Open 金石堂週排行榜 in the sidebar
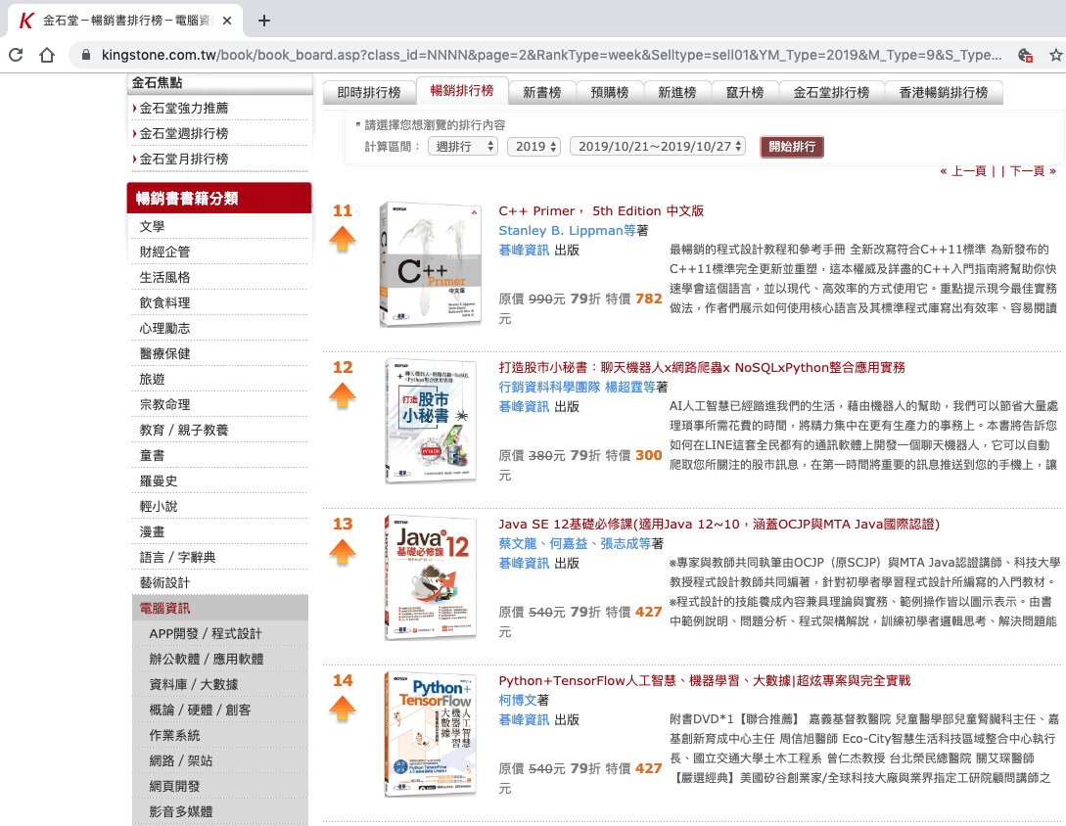Viewport: 1066px width, 826px height. [x=184, y=133]
